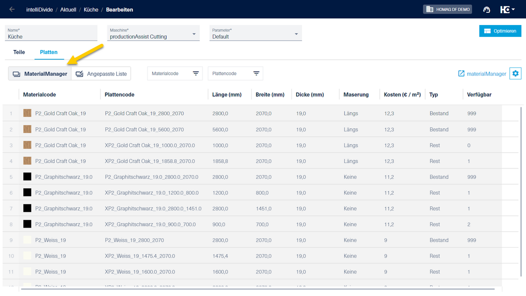This screenshot has width=526, height=296.
Task: Open table settings gear icon
Action: 515,74
